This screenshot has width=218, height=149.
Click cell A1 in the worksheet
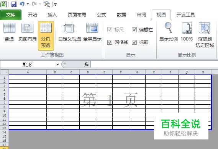28,77
